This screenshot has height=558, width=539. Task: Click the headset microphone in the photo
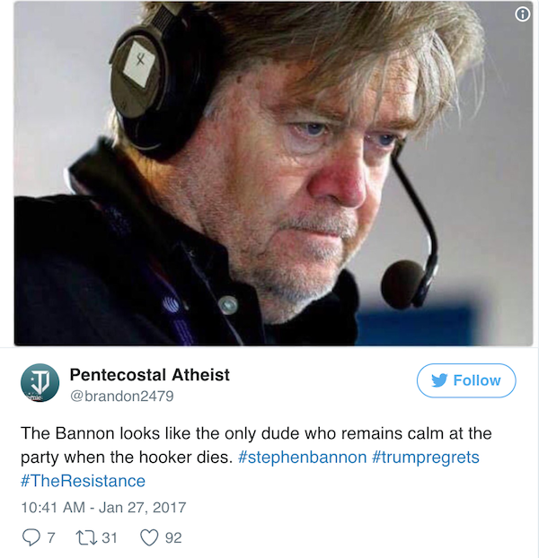tap(403, 284)
